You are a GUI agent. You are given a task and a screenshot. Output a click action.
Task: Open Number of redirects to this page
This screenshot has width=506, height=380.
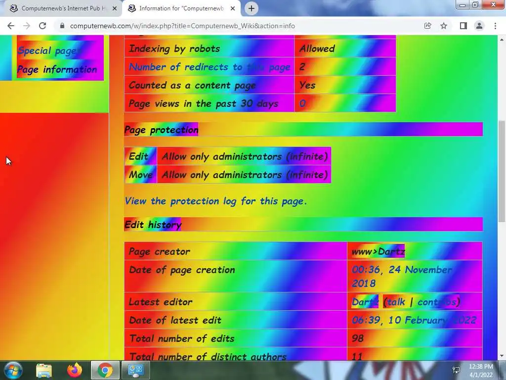tap(210, 67)
